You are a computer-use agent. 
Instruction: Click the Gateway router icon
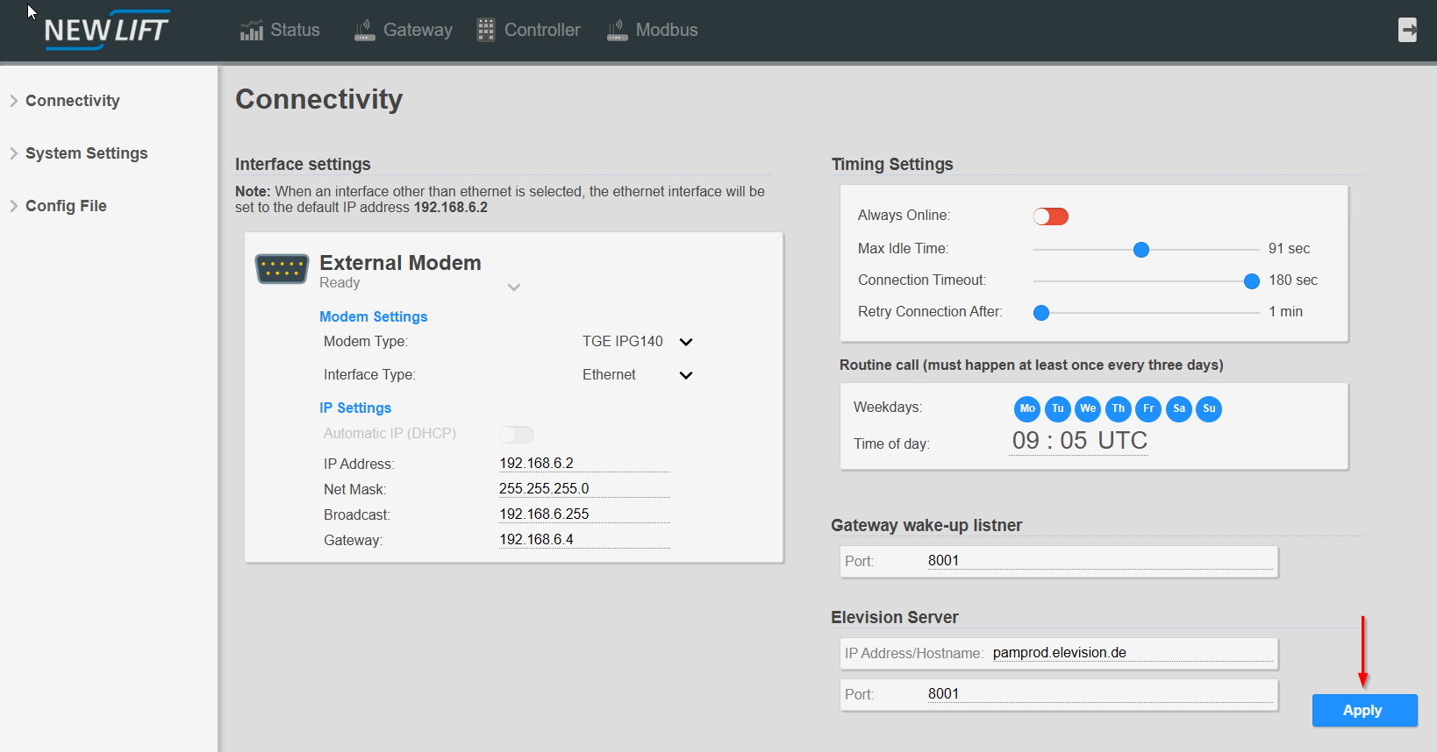coord(364,31)
